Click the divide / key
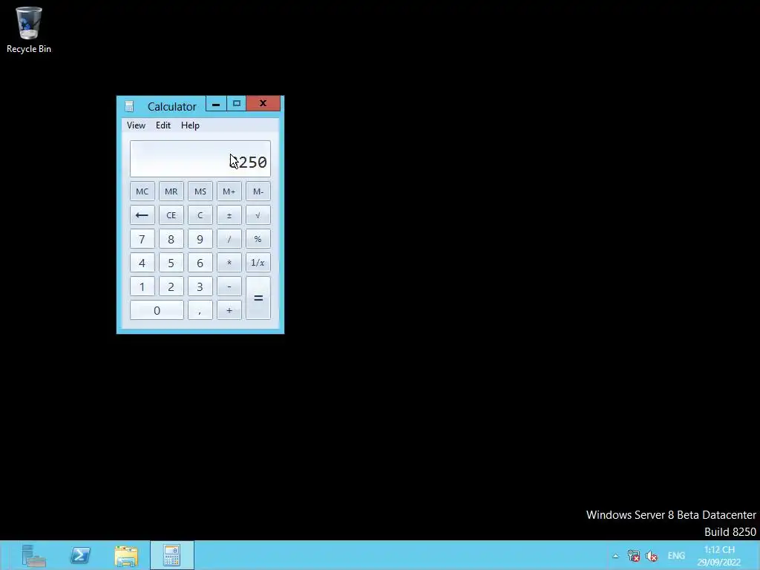The image size is (760, 570). point(229,239)
